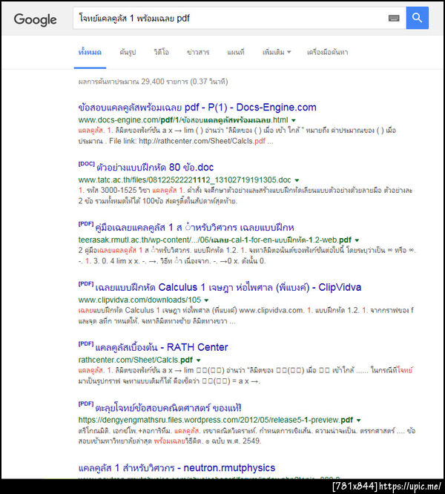
Task: Click the www.clipvidva.com/downloads/105 URL text
Action: pos(139,300)
